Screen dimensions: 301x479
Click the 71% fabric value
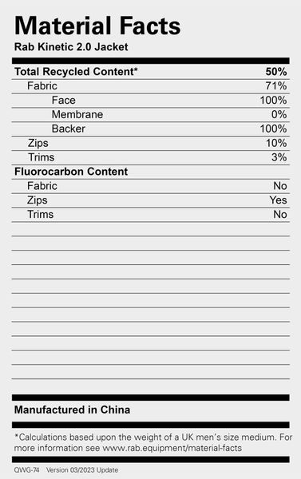276,86
